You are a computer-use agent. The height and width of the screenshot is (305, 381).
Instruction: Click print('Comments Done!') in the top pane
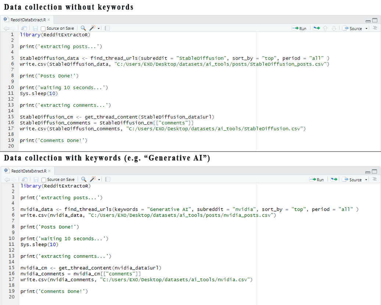(x=53, y=141)
